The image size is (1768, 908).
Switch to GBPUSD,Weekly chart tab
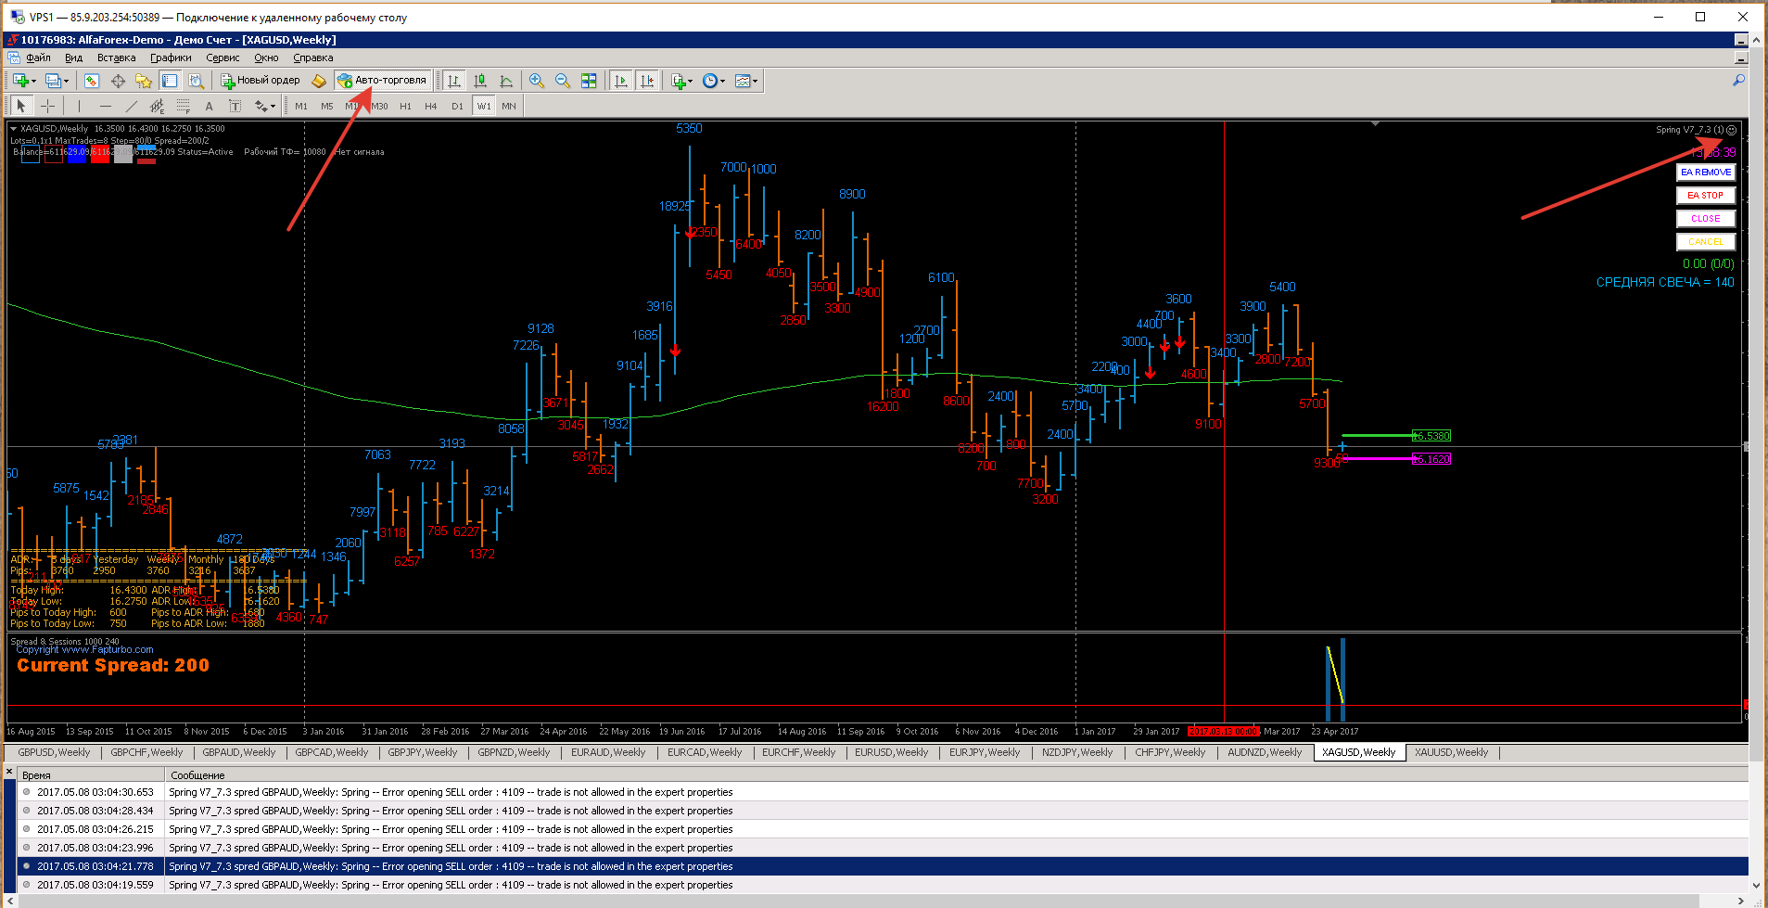[x=54, y=752]
